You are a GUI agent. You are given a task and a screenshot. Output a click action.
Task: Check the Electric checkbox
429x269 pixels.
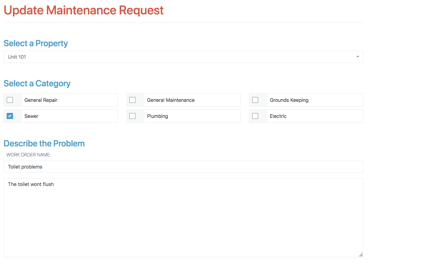(x=255, y=116)
